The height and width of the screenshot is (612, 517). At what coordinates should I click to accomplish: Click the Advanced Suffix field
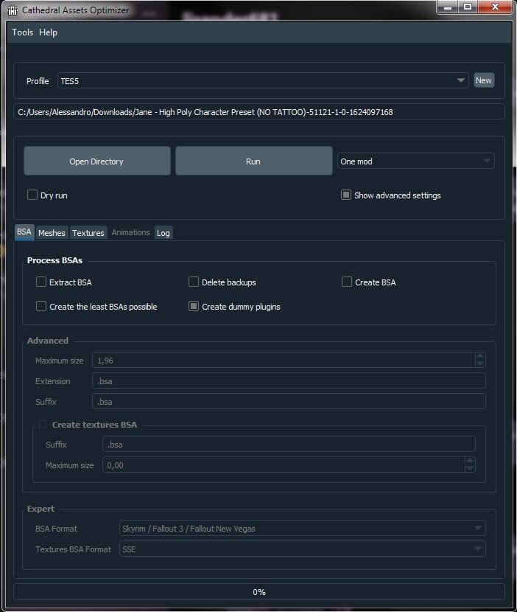tap(289, 401)
